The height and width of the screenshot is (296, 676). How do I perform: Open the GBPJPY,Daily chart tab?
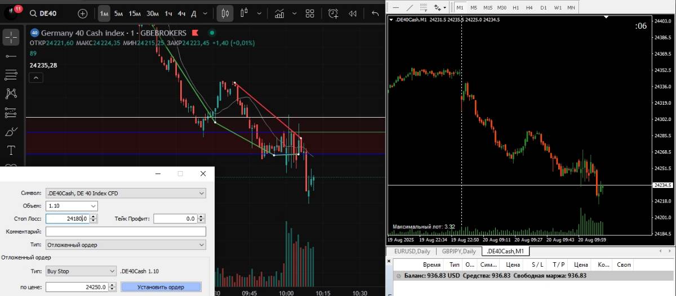459,251
